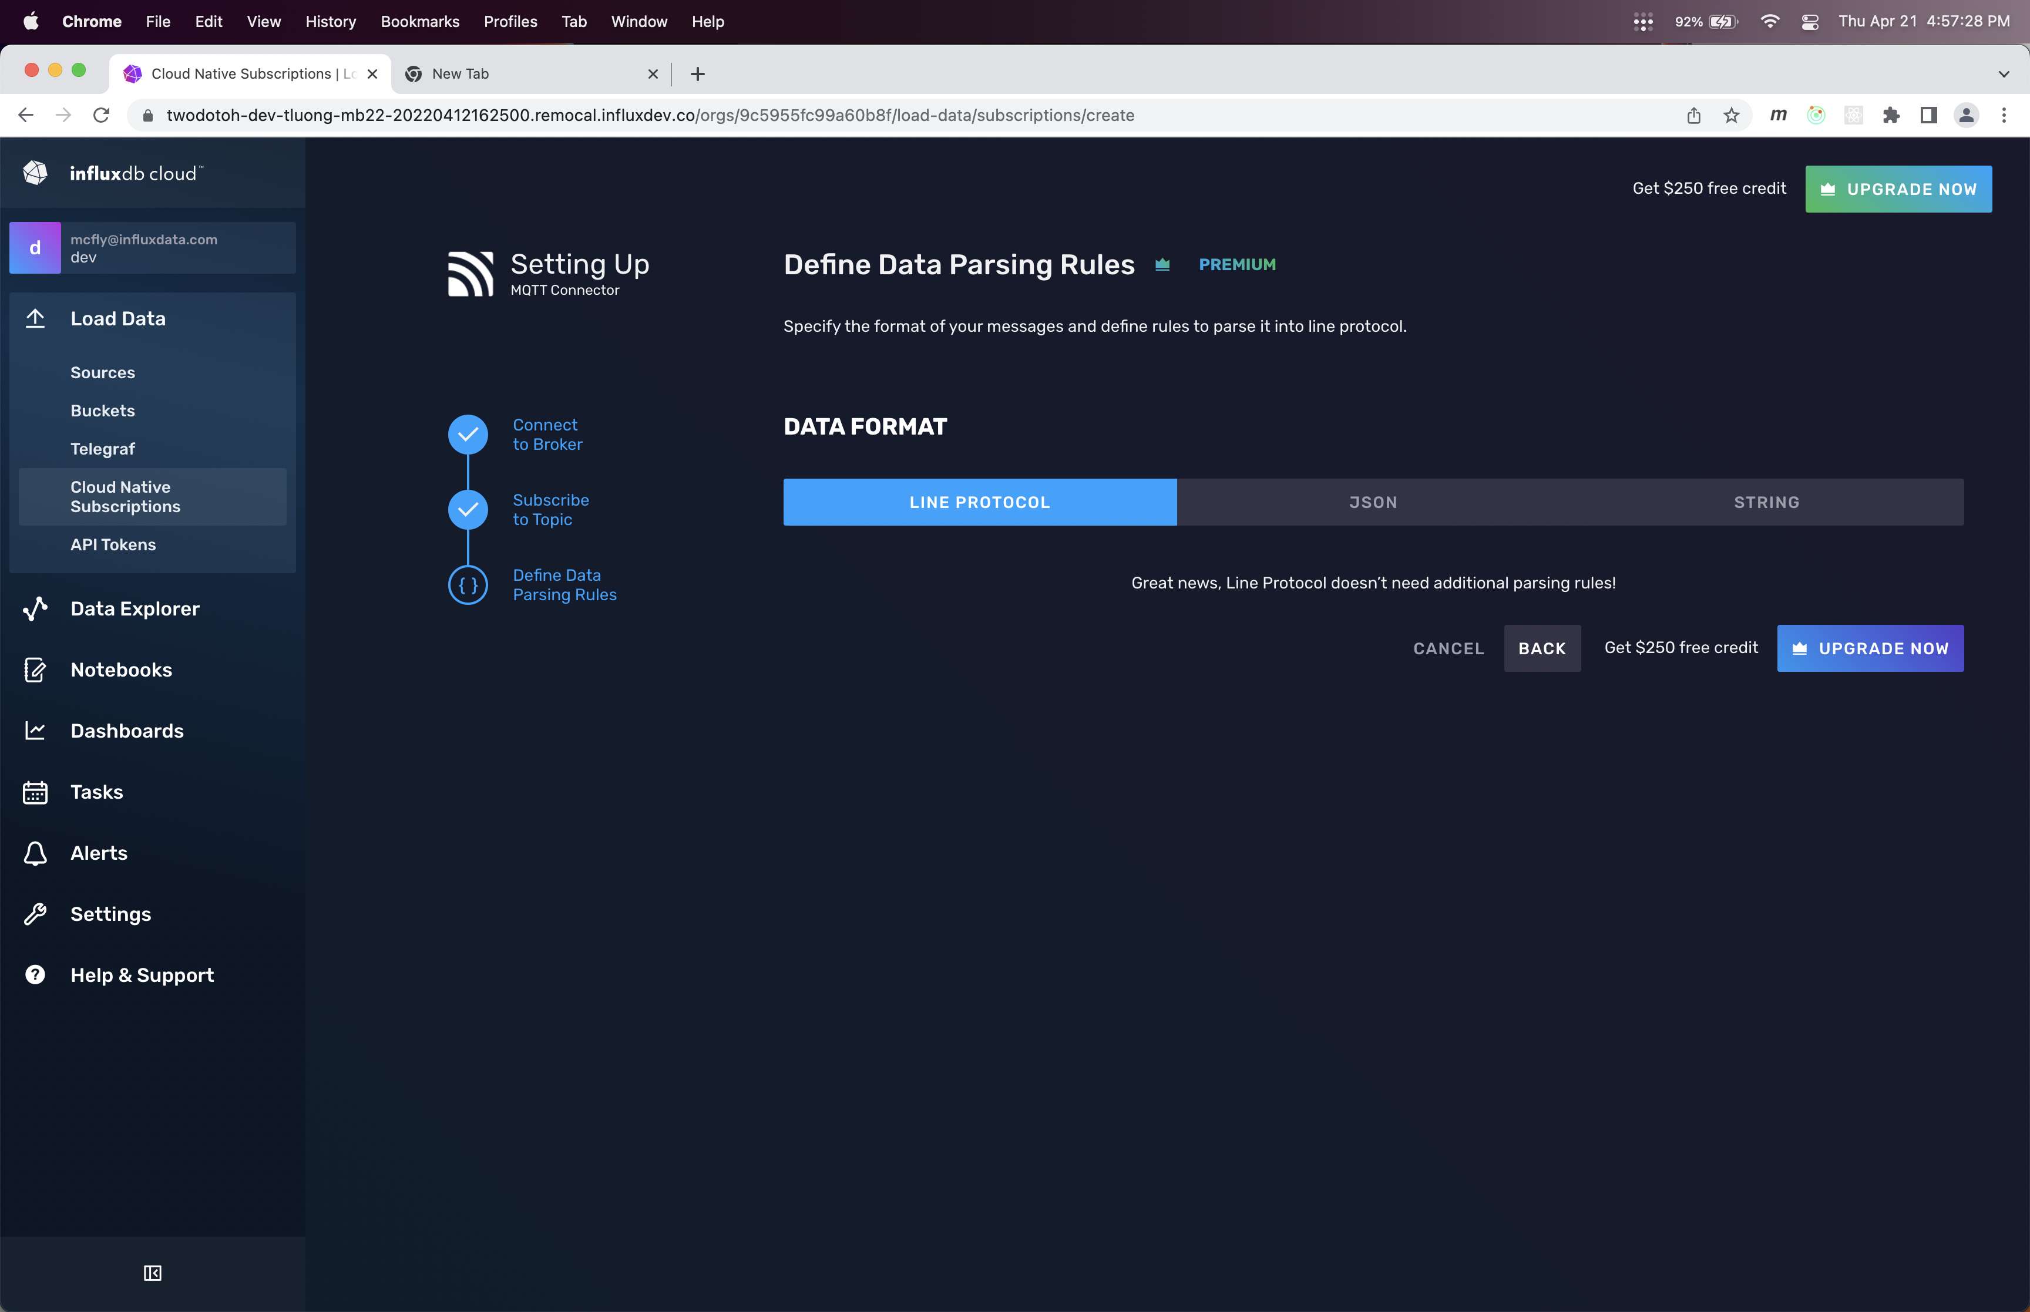Collapse the sidebar with bottom toggle icon
The height and width of the screenshot is (1312, 2030).
pos(153,1273)
